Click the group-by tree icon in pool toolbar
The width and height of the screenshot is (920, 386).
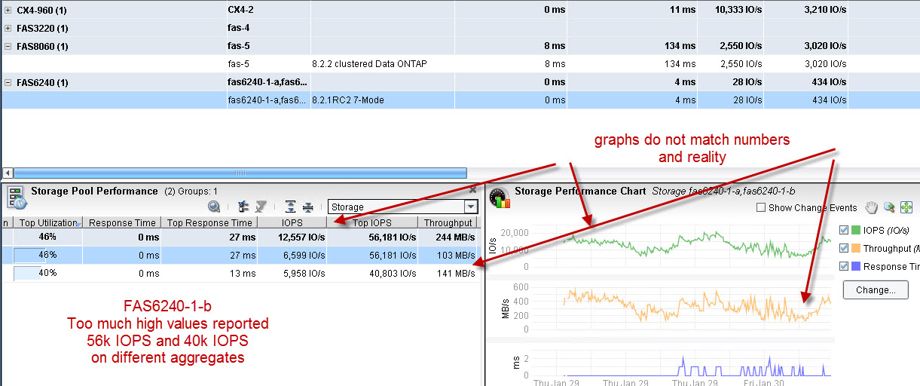click(x=243, y=207)
